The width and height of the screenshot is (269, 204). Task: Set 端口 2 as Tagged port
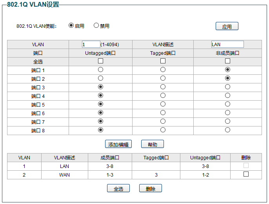[x=163, y=78]
